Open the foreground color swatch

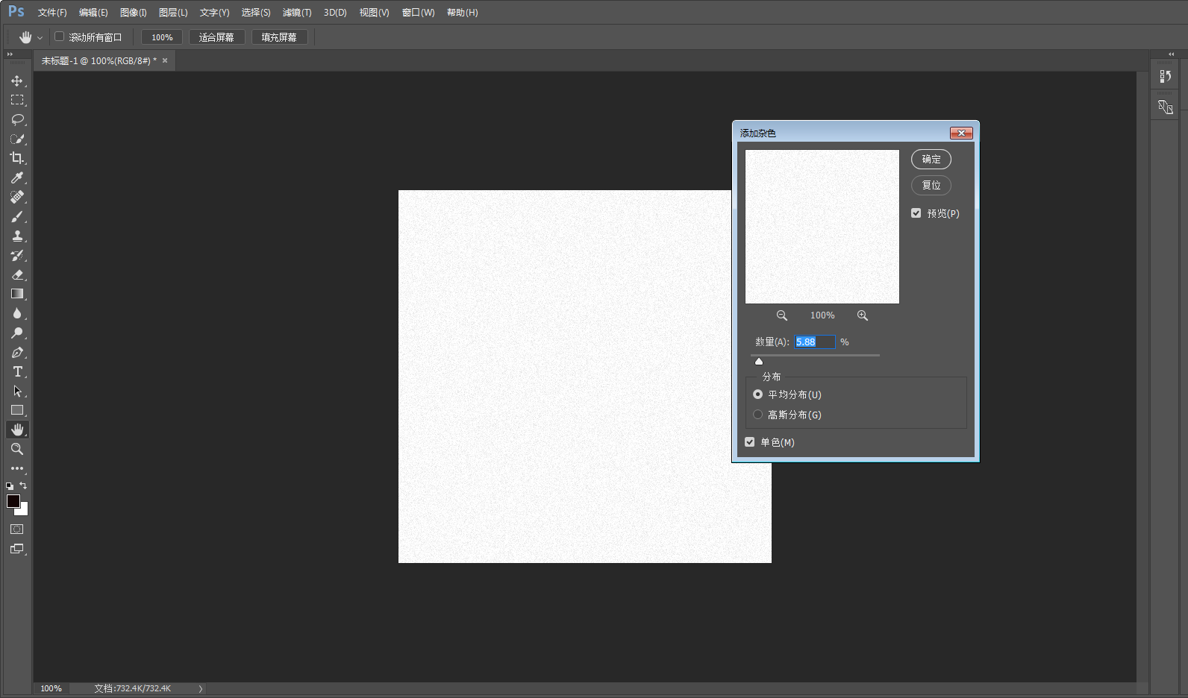[x=13, y=501]
